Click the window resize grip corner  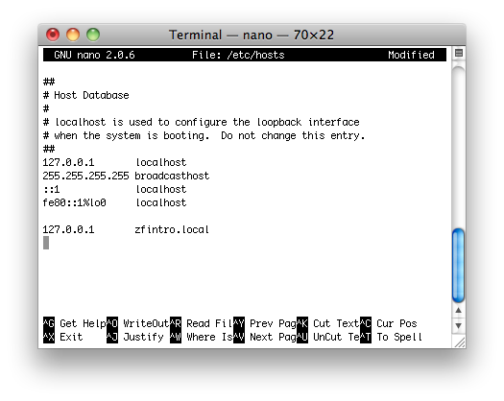pyautogui.click(x=460, y=342)
